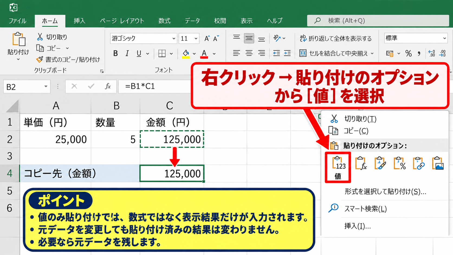The height and width of the screenshot is (255, 453).
Task: Switch to the 数式 tab
Action: click(x=164, y=21)
